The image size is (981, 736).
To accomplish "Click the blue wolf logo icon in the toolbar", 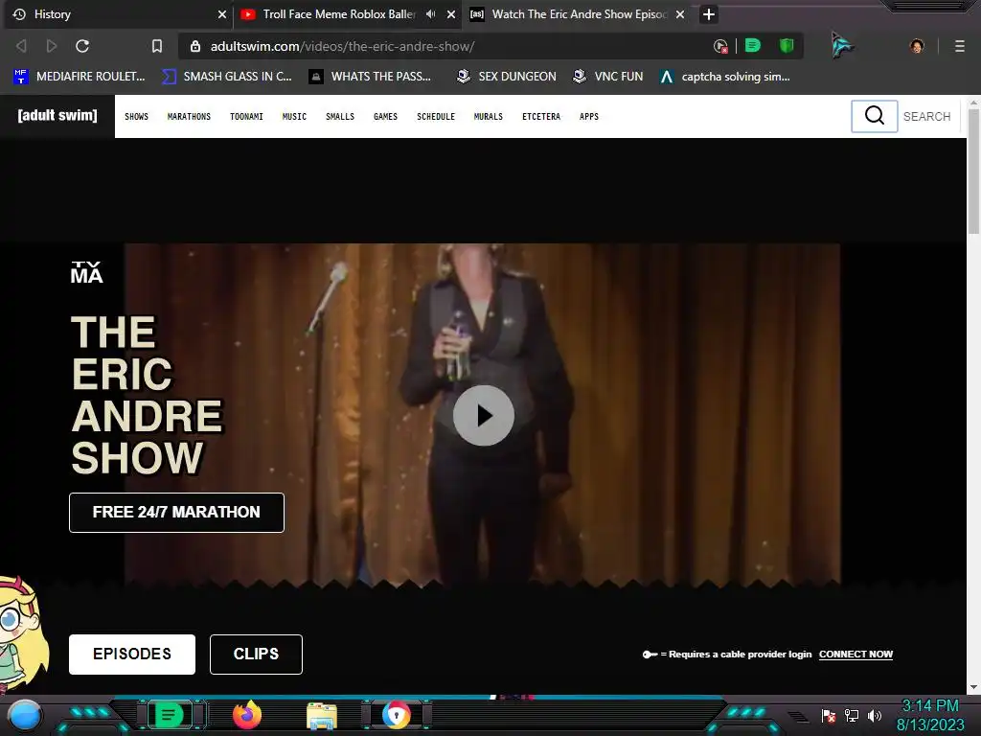I will 842,45.
